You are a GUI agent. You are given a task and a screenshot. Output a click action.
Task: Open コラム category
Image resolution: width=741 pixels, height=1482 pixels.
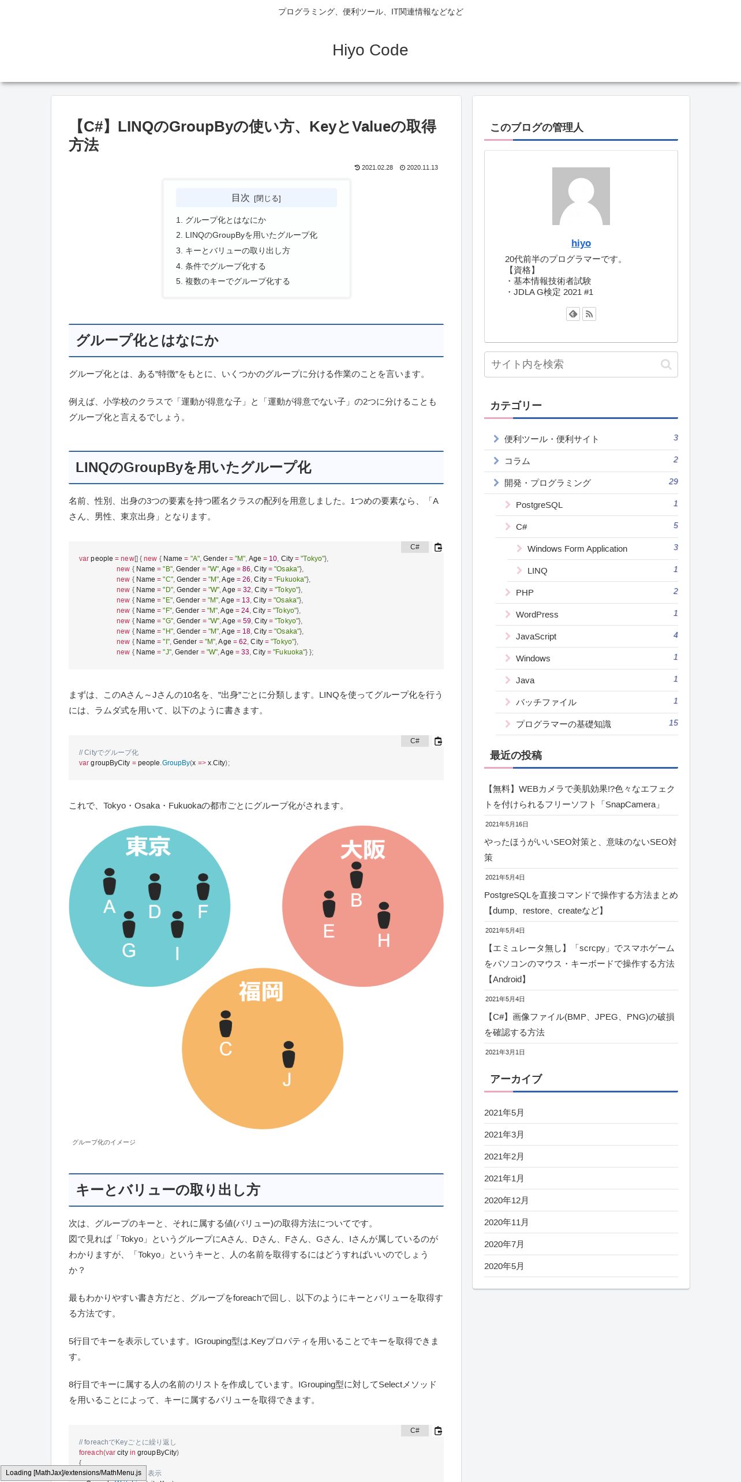tap(581, 461)
